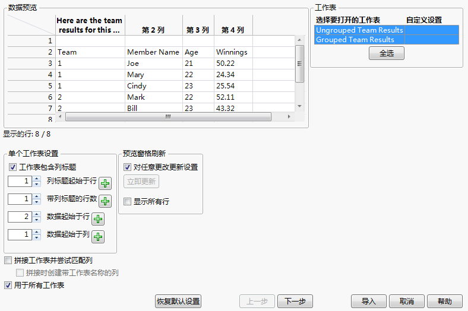
Task: Click green plus beside 数据起始于列
Action: tap(98, 237)
